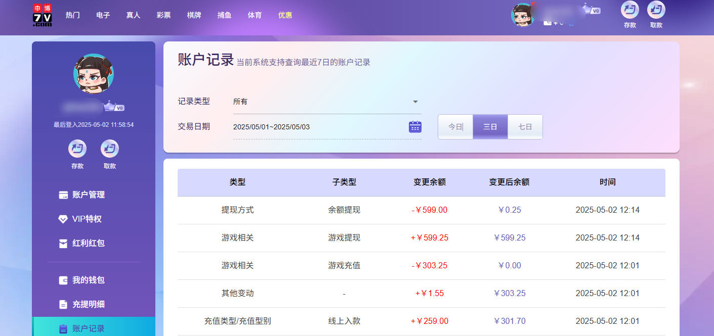Enable the 三日 date range option
Image resolution: width=714 pixels, height=336 pixels.
pyautogui.click(x=490, y=127)
